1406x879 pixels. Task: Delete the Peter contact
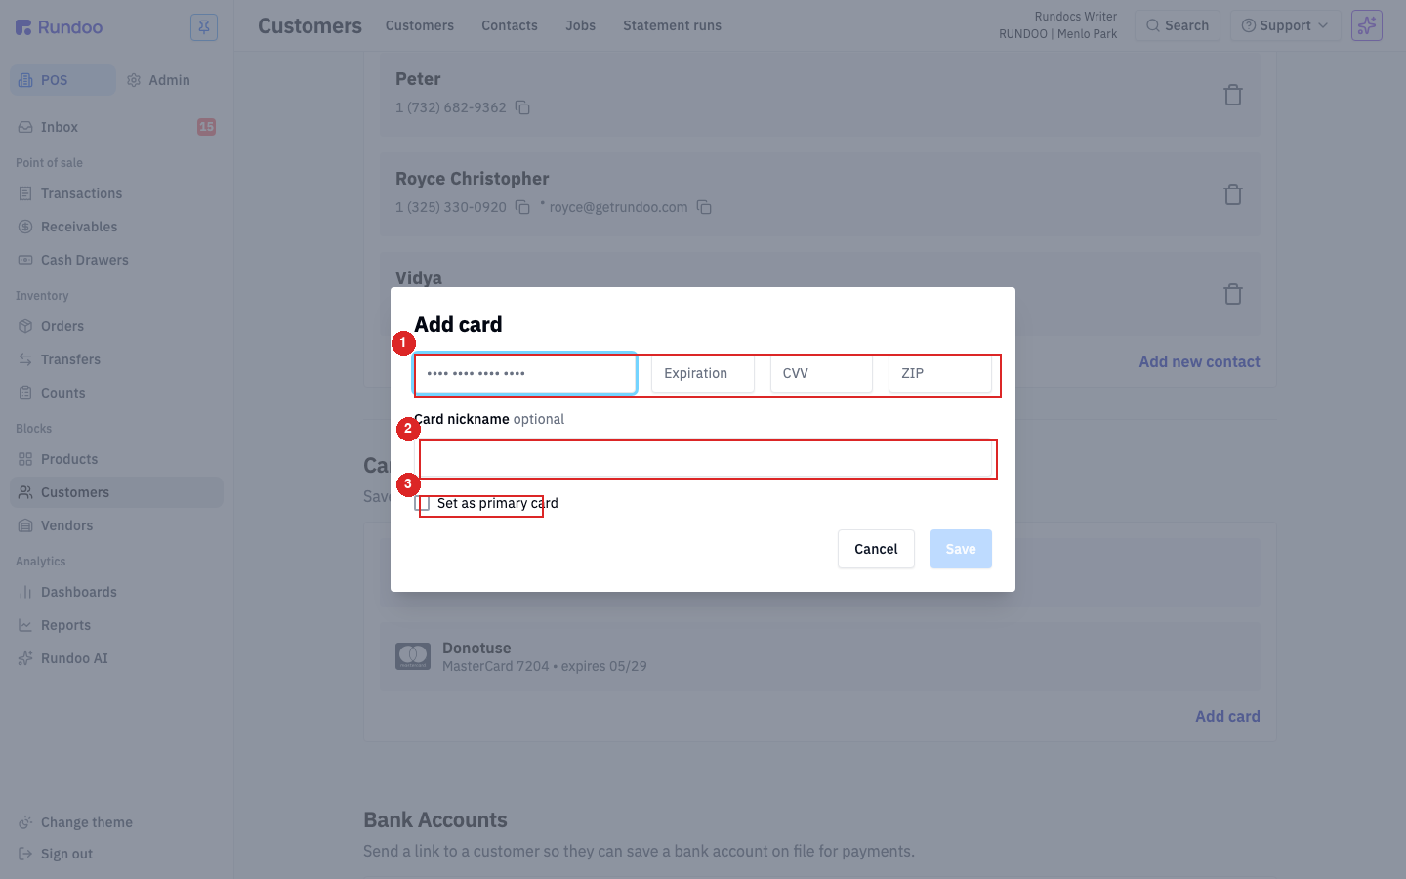(1233, 95)
